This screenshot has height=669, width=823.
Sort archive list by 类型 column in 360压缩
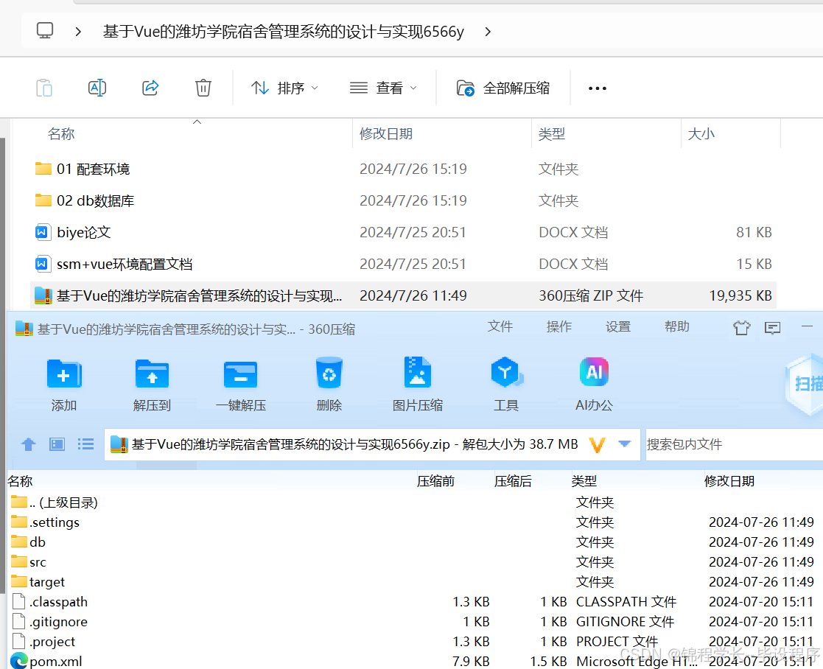point(584,481)
